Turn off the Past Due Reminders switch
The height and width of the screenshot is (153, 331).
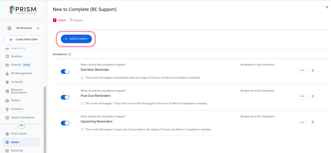click(65, 97)
